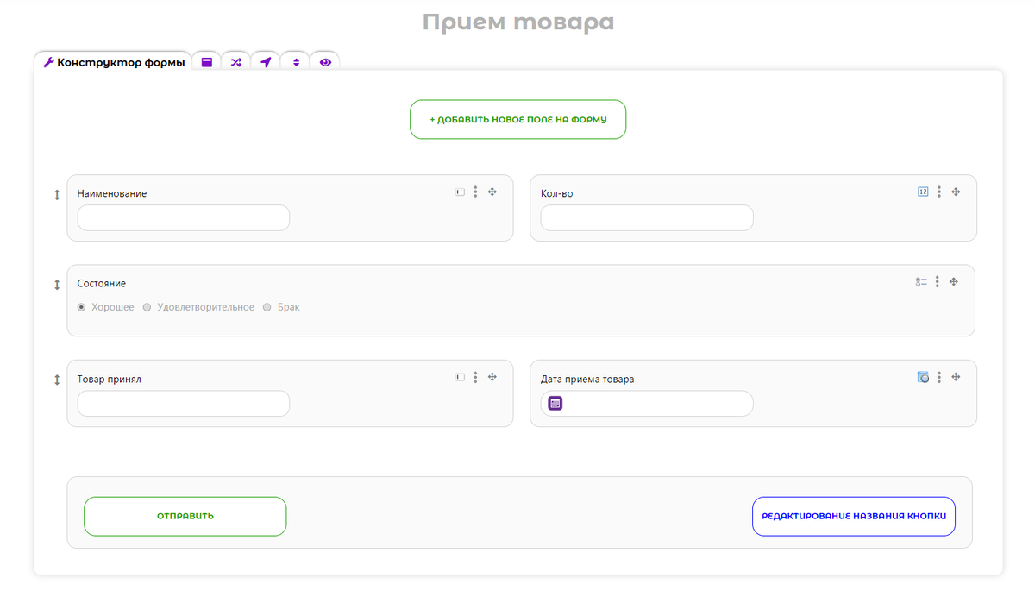The height and width of the screenshot is (603, 1035).
Task: Click move handle of Наименование field
Action: (492, 192)
